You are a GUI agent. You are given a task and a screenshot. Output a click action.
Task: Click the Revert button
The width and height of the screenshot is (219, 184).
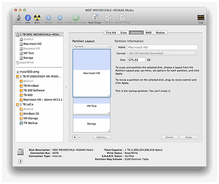click(169, 137)
